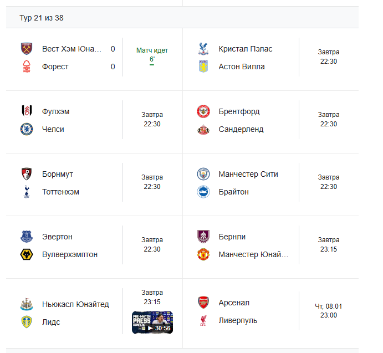Click the Nottingham Forest tree logo

coord(27,66)
